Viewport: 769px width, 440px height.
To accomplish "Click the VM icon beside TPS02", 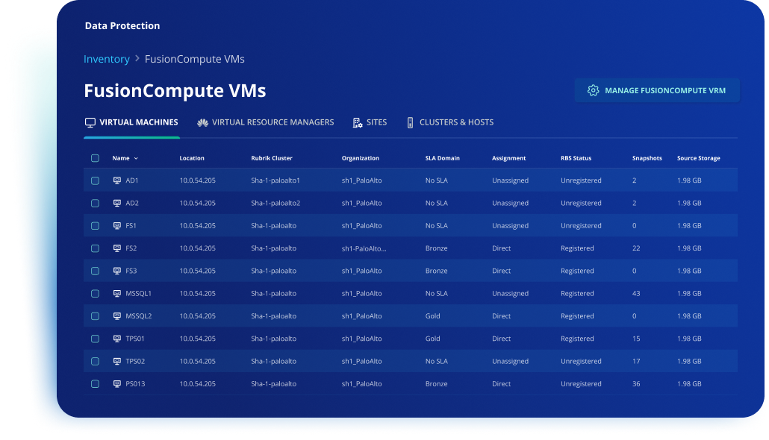I will 116,361.
